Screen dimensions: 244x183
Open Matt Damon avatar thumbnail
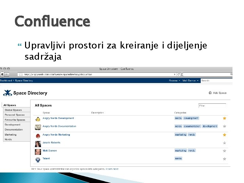click(38, 152)
